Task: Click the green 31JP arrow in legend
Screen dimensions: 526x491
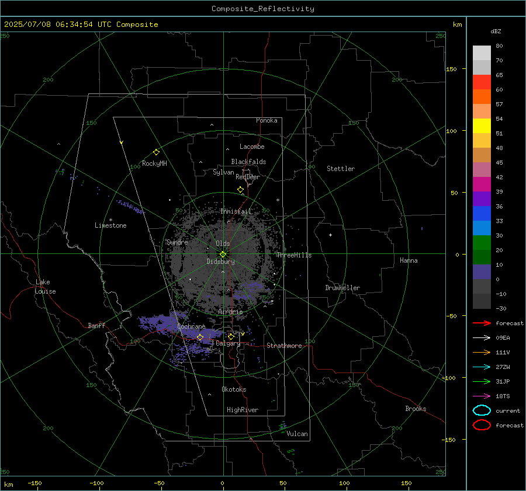Action: coord(482,381)
